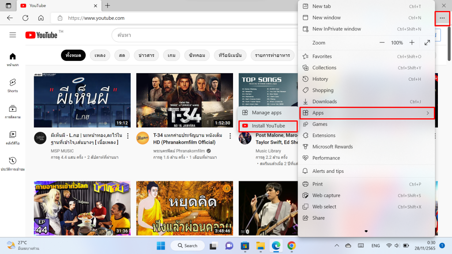This screenshot has width=452, height=254.
Task: Select the ทั้งหมด filter chip
Action: point(73,55)
